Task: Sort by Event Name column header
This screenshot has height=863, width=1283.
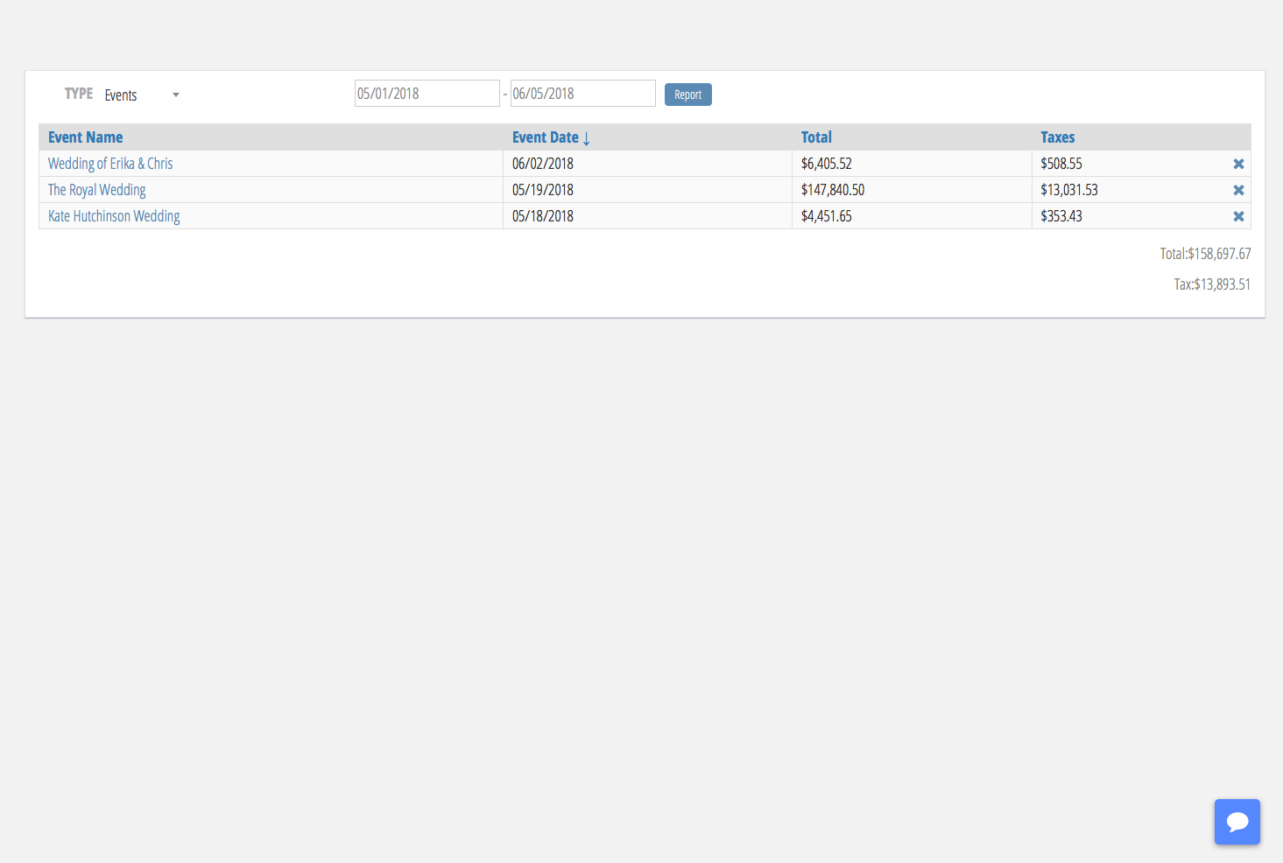Action: click(86, 137)
